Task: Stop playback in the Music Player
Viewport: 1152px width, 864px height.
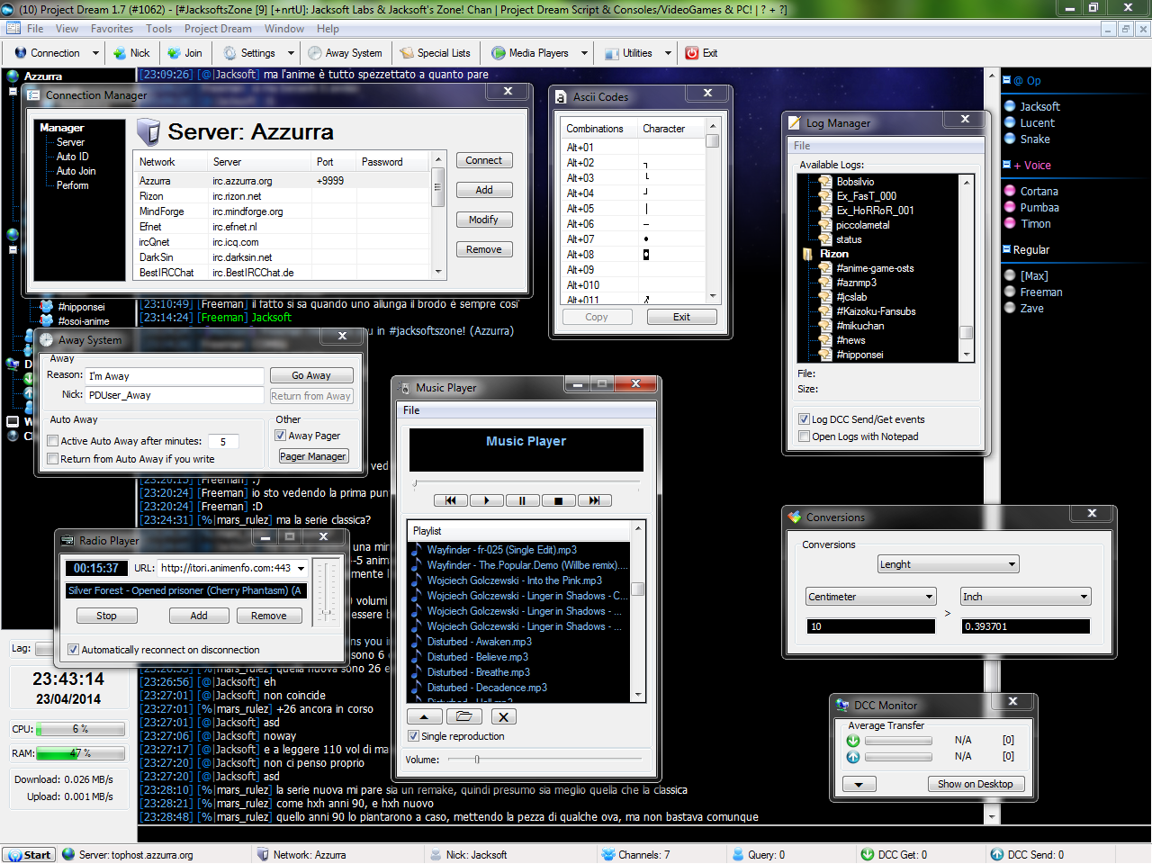Action: (558, 500)
